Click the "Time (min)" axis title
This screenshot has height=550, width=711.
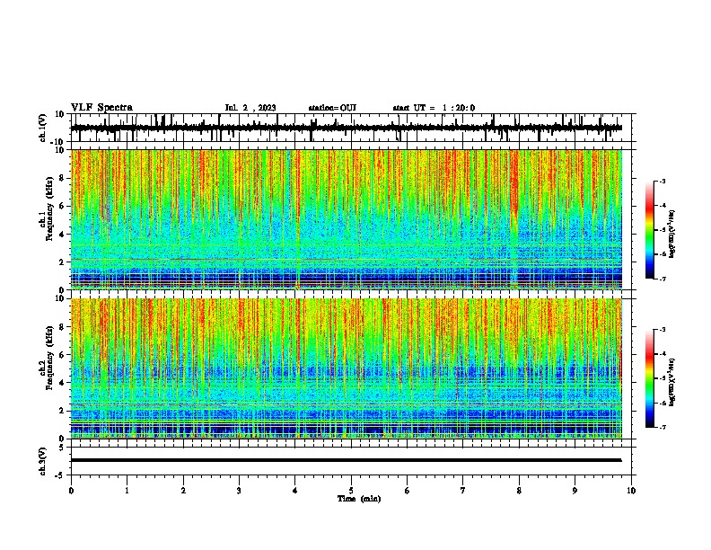point(359,499)
